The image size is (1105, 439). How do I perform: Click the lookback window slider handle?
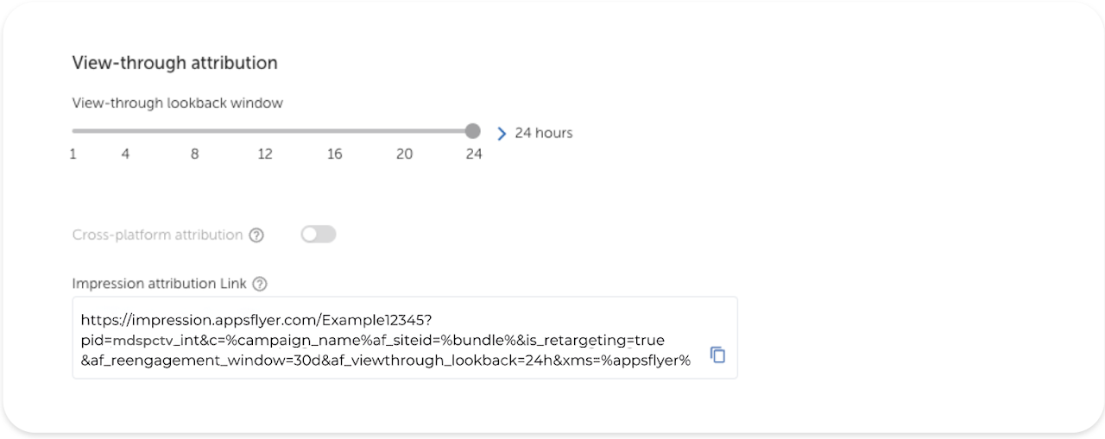click(472, 131)
